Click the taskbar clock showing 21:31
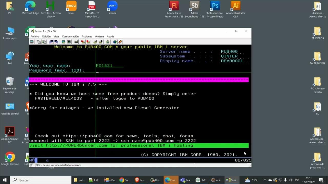The width and height of the screenshot is (328, 184). [x=309, y=180]
